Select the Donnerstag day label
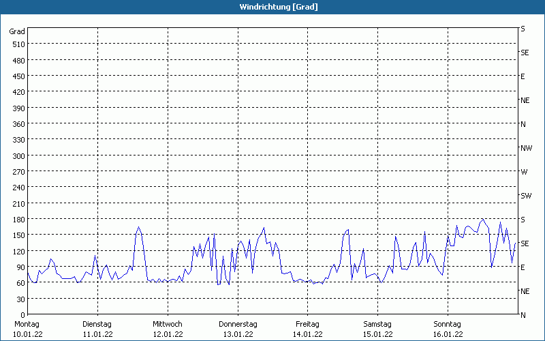 pyautogui.click(x=238, y=324)
